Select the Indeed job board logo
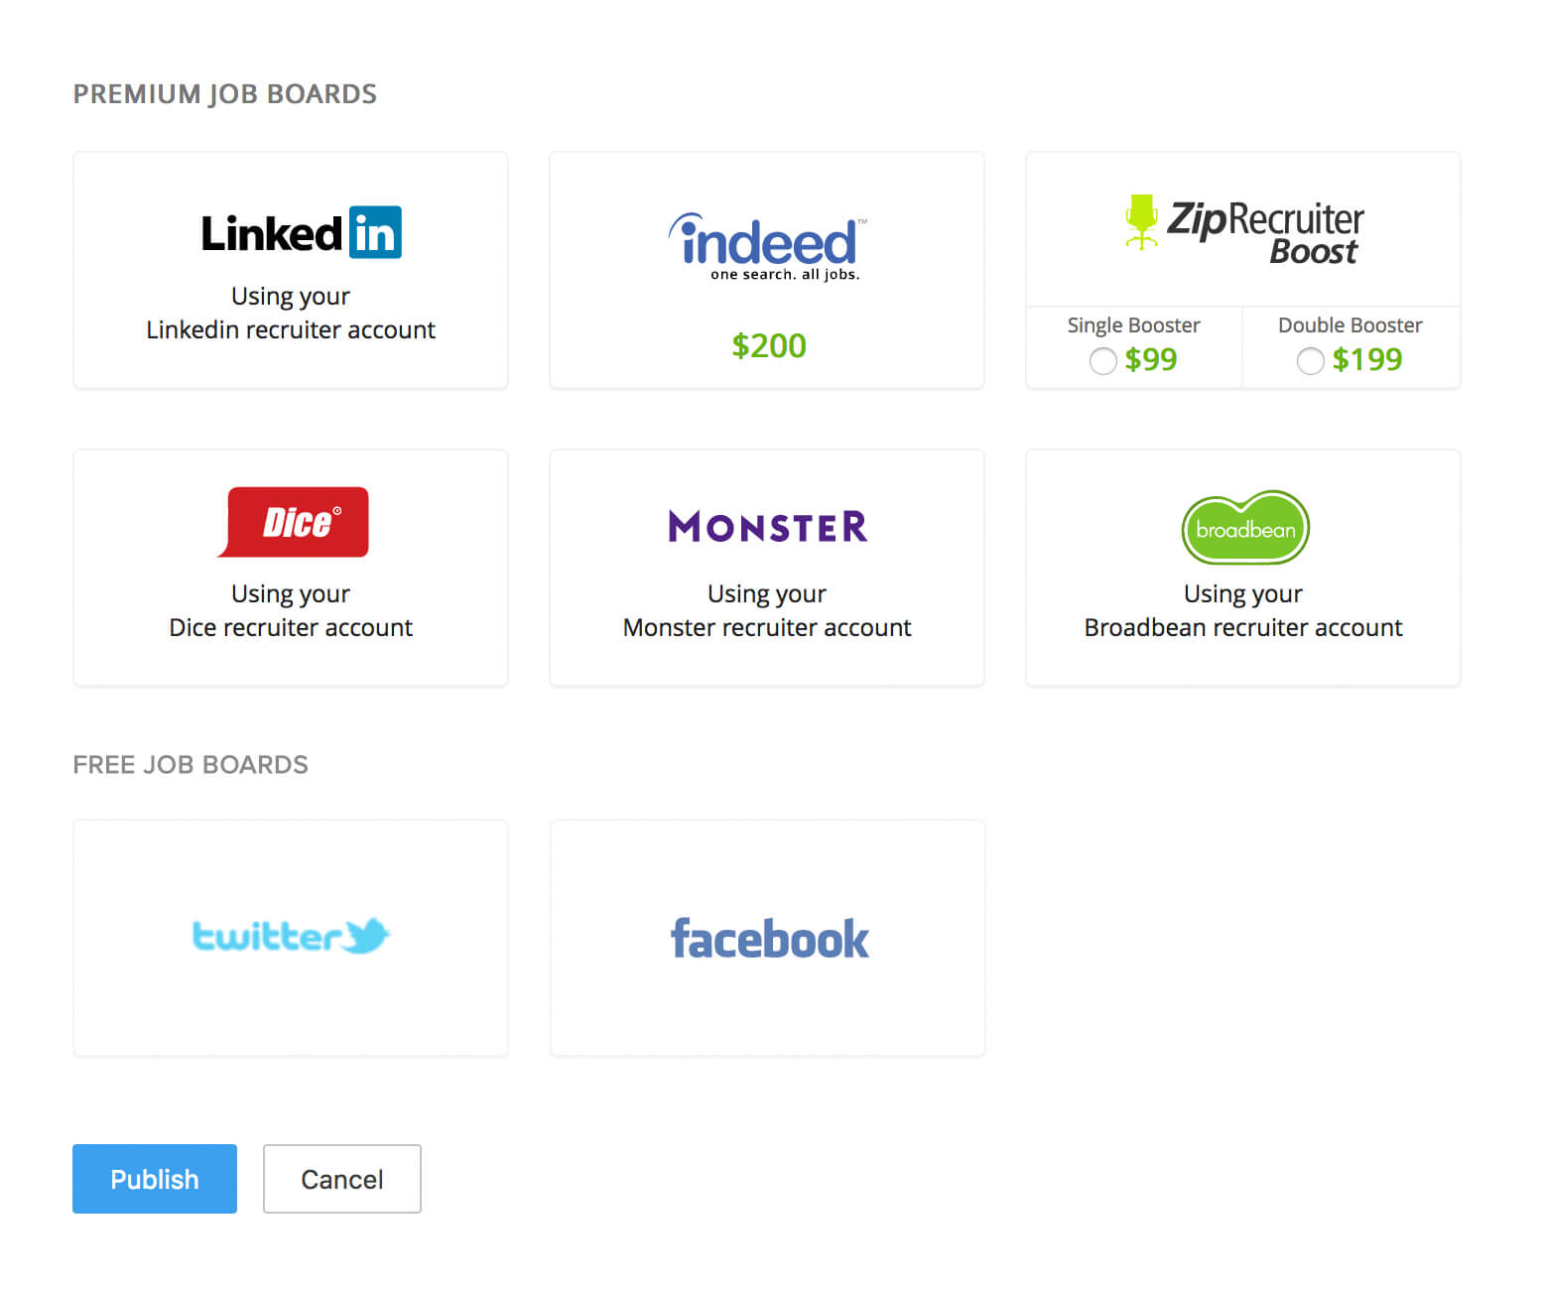The height and width of the screenshot is (1290, 1545). 767,245
